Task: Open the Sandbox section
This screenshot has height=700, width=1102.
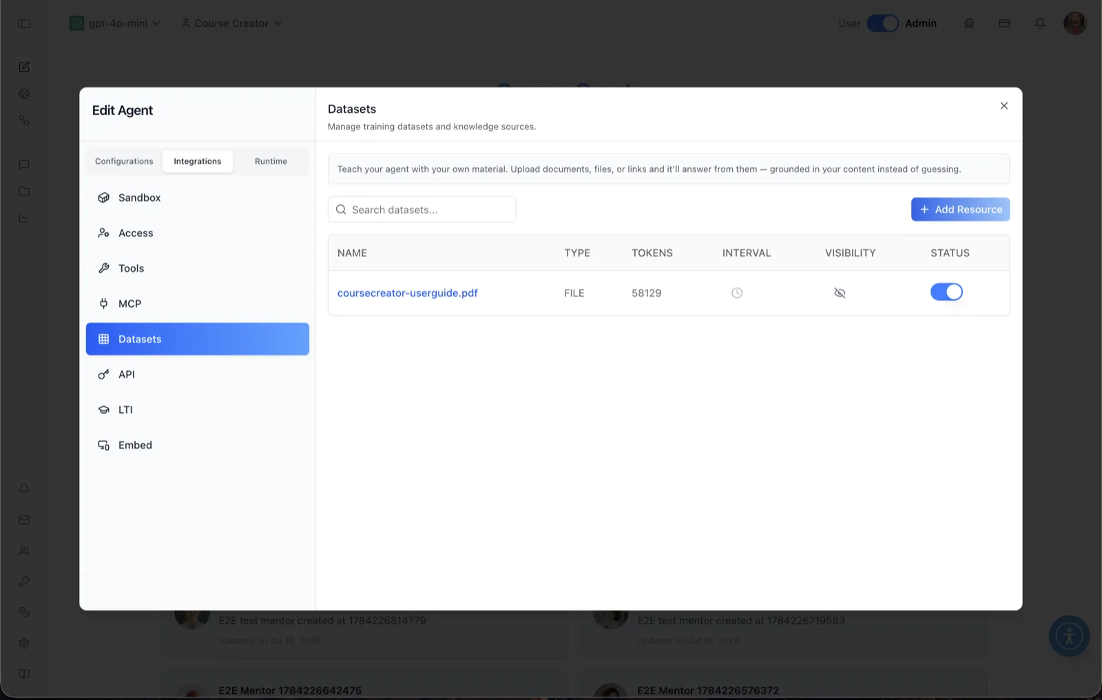Action: [x=198, y=198]
